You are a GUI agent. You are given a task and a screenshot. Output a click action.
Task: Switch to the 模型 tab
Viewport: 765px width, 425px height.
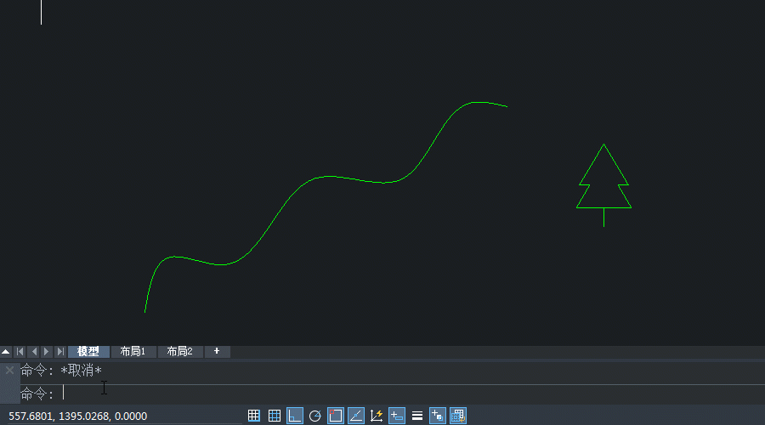88,351
